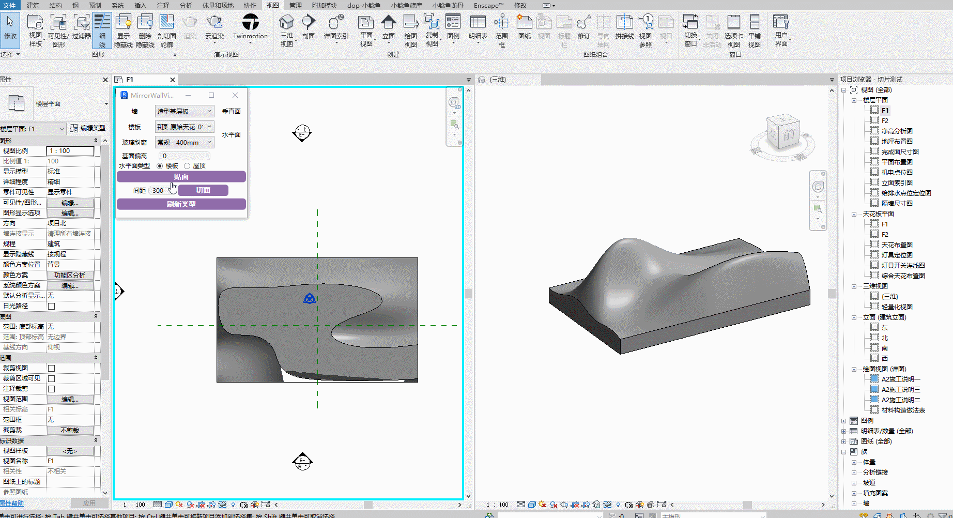Click the 刷新类型 button

tap(181, 204)
